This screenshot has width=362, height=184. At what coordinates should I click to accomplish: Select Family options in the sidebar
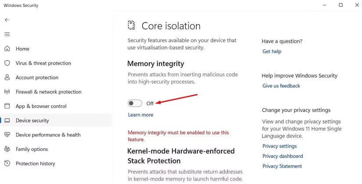32,149
